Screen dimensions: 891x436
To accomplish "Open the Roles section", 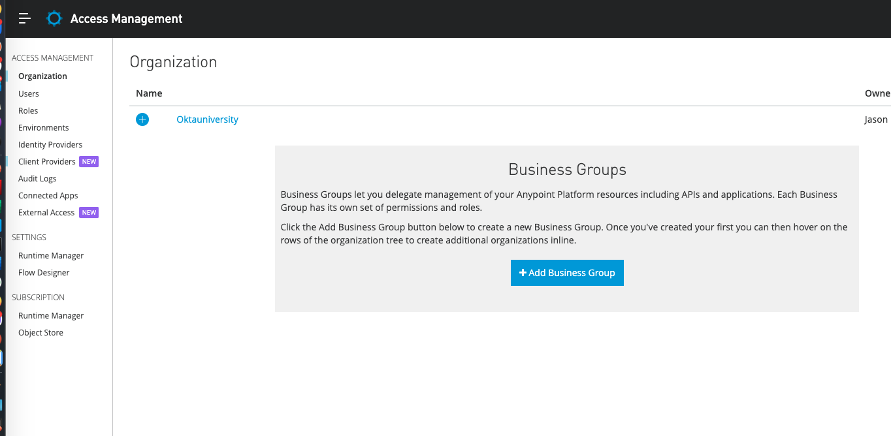I will click(x=28, y=110).
